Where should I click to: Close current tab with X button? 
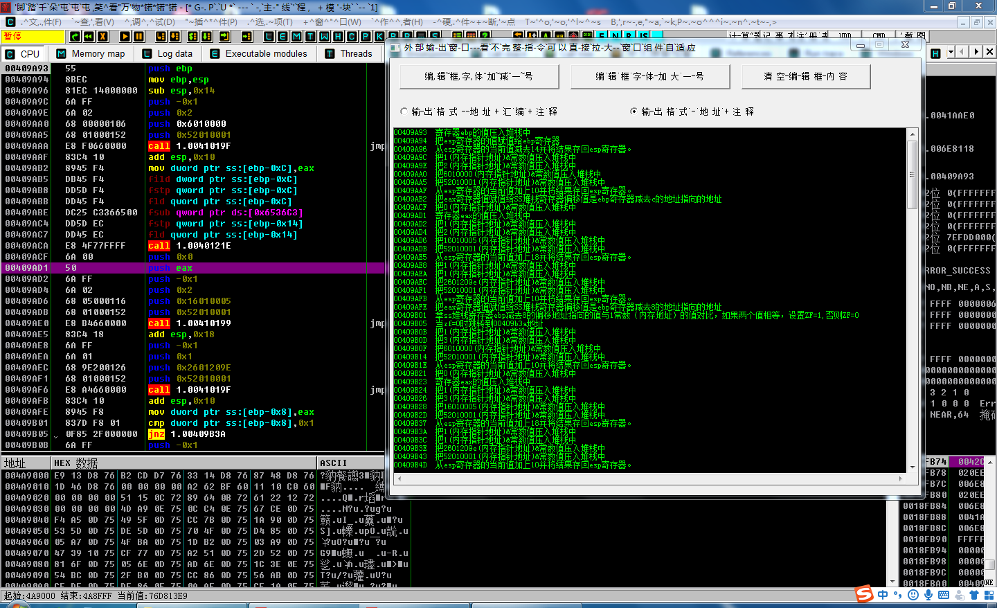point(989,52)
